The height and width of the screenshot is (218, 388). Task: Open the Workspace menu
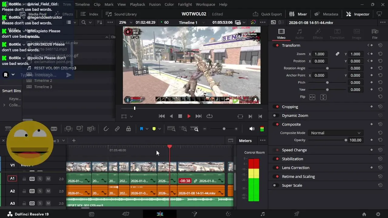tap(205, 5)
